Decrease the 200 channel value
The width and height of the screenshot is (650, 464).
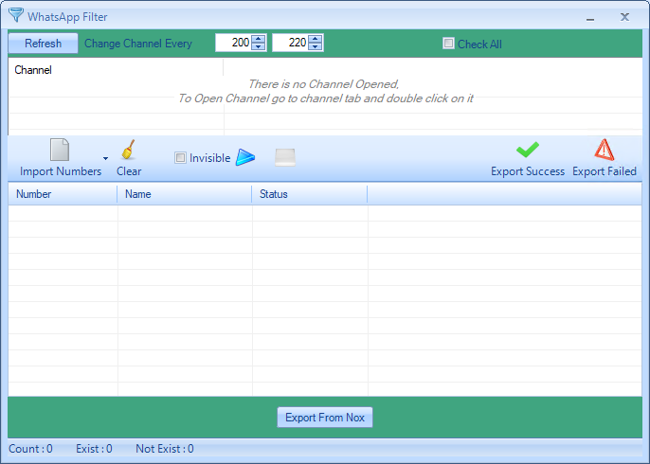[x=259, y=46]
